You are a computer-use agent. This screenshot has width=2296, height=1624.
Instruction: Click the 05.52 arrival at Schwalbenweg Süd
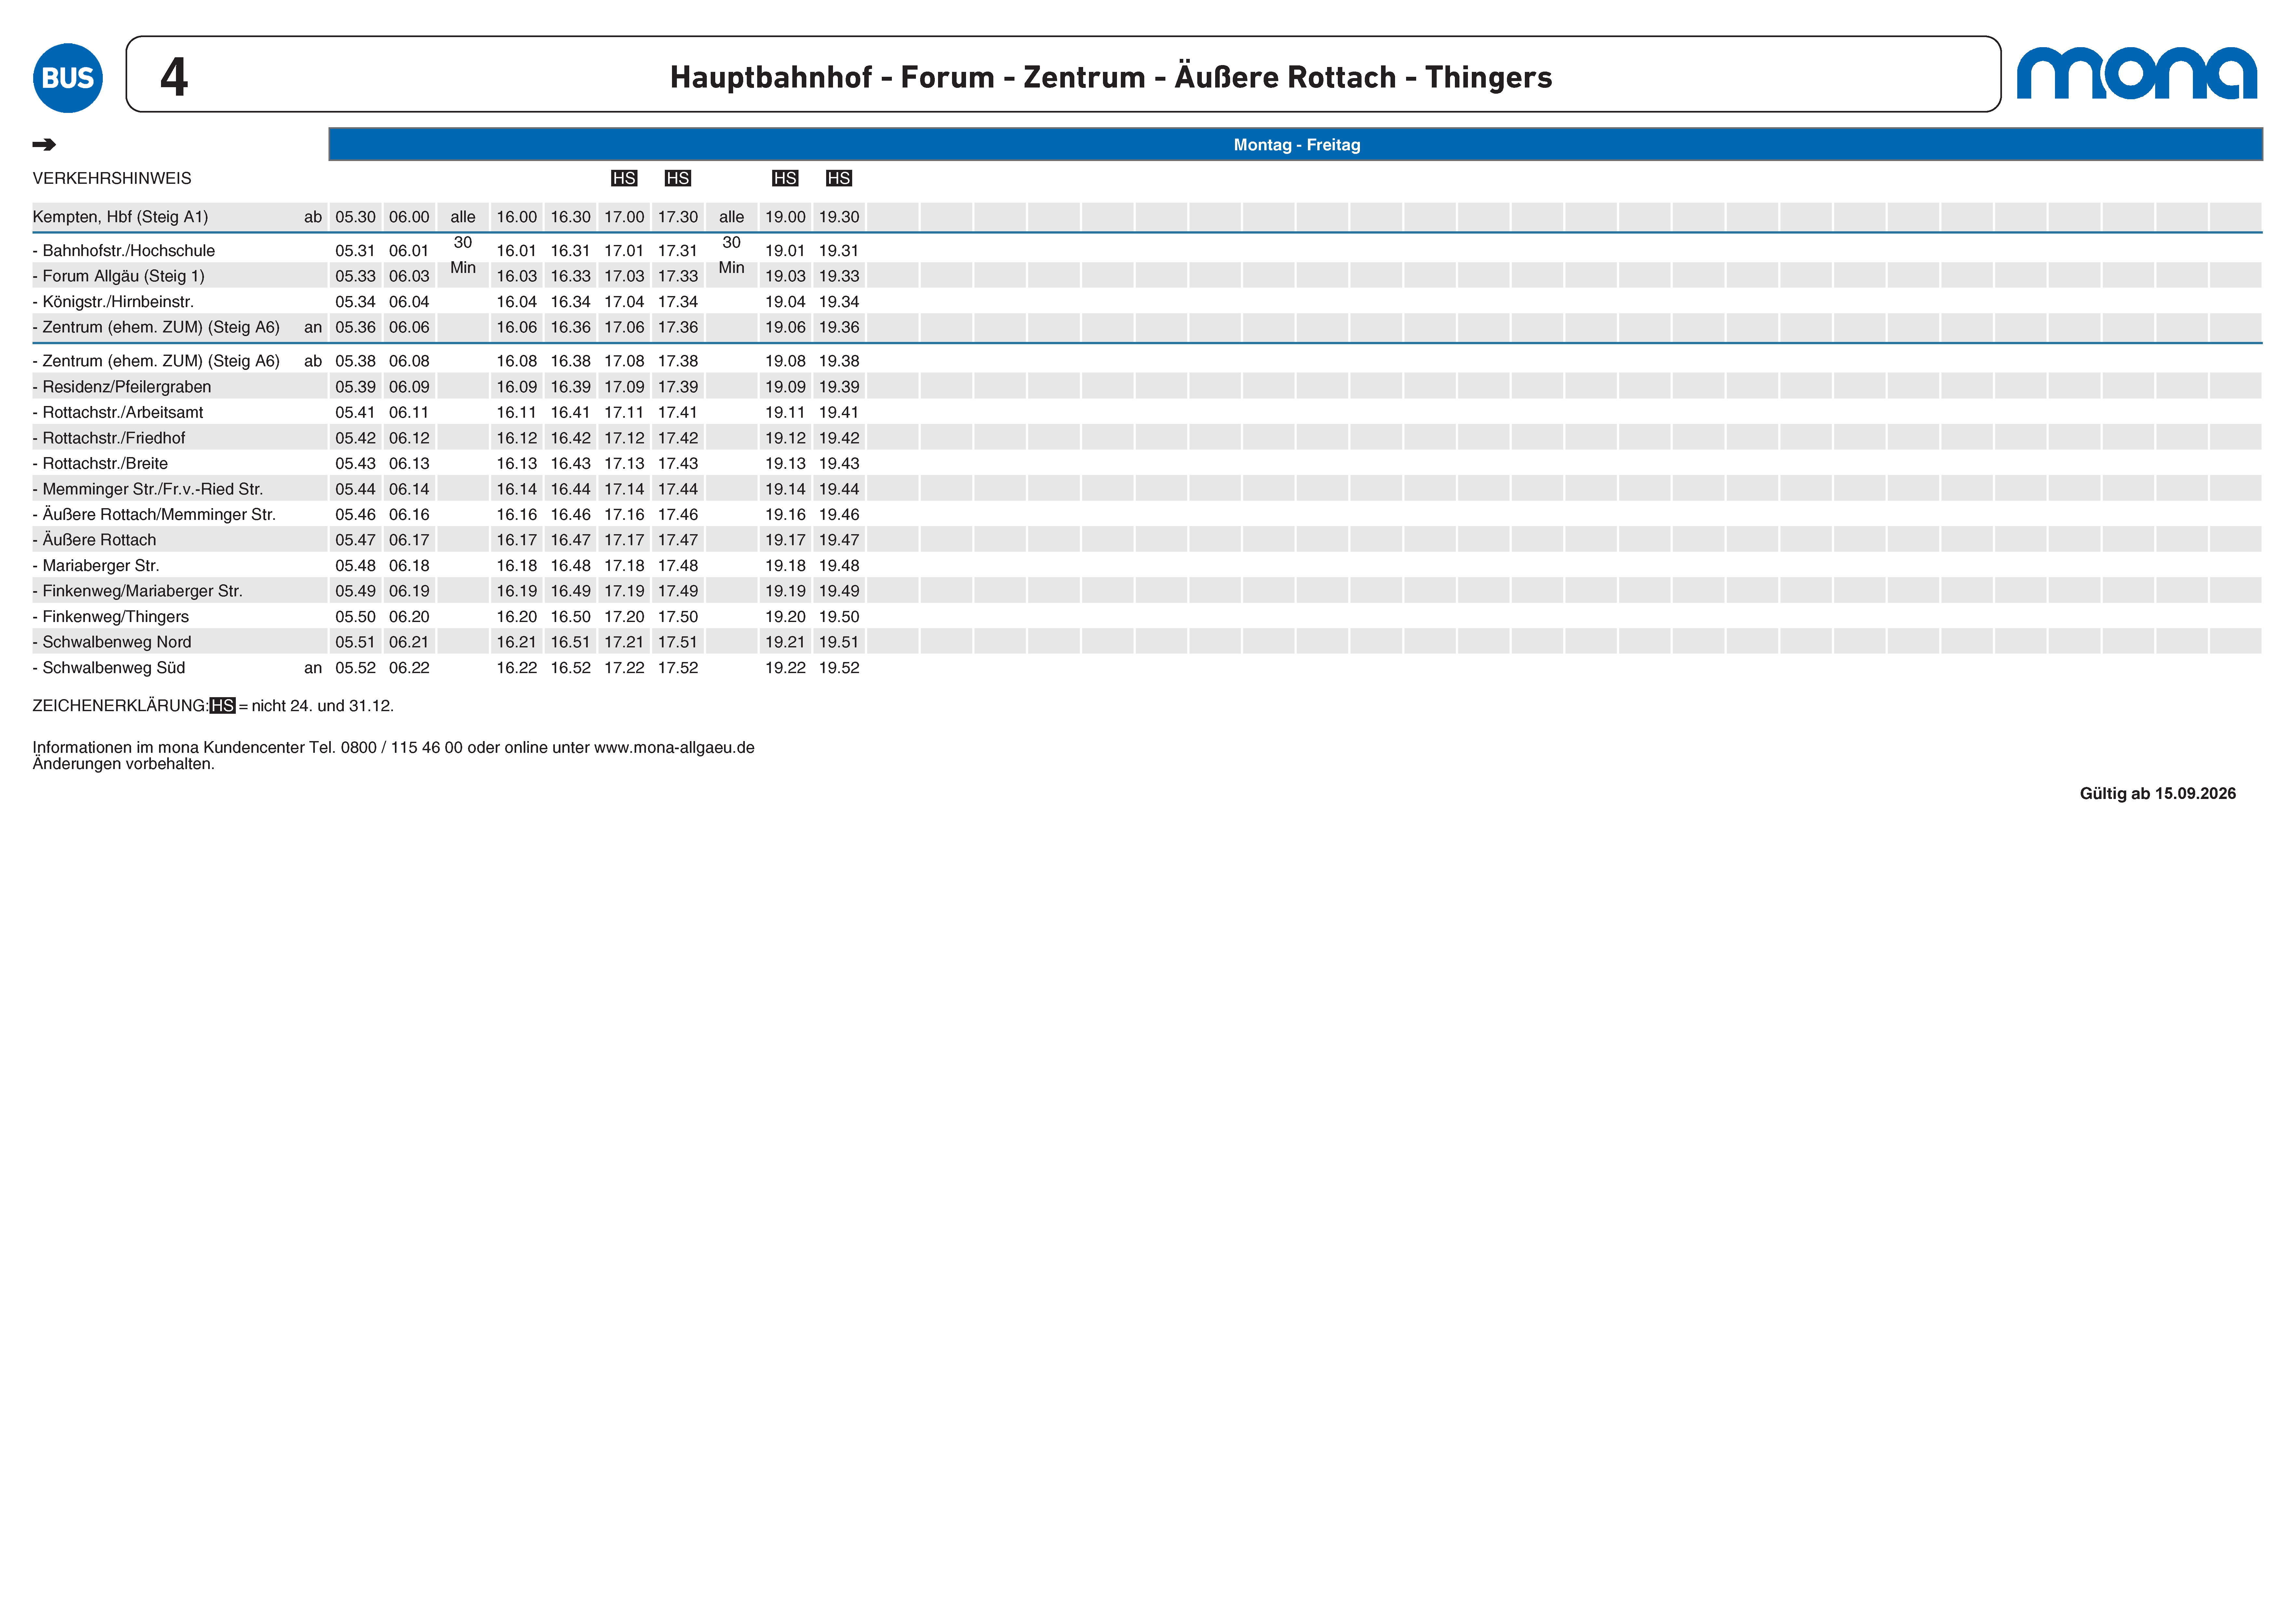(x=355, y=668)
